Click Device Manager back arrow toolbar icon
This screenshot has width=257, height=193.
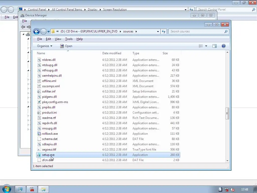point(23,27)
